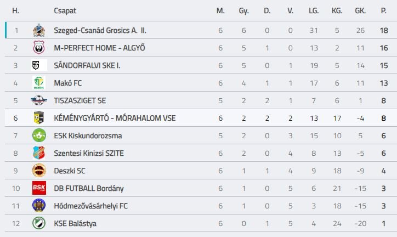Click the Deszki SC team badge

pos(38,171)
